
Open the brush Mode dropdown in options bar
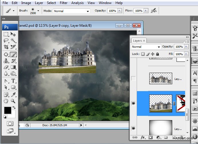coord(72,11)
